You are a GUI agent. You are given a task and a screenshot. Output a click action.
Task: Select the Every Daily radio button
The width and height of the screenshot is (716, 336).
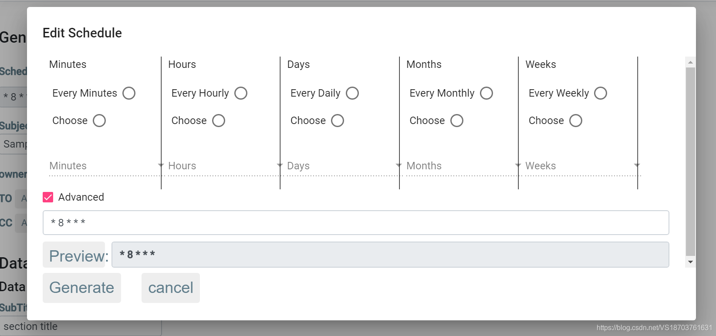coord(352,93)
